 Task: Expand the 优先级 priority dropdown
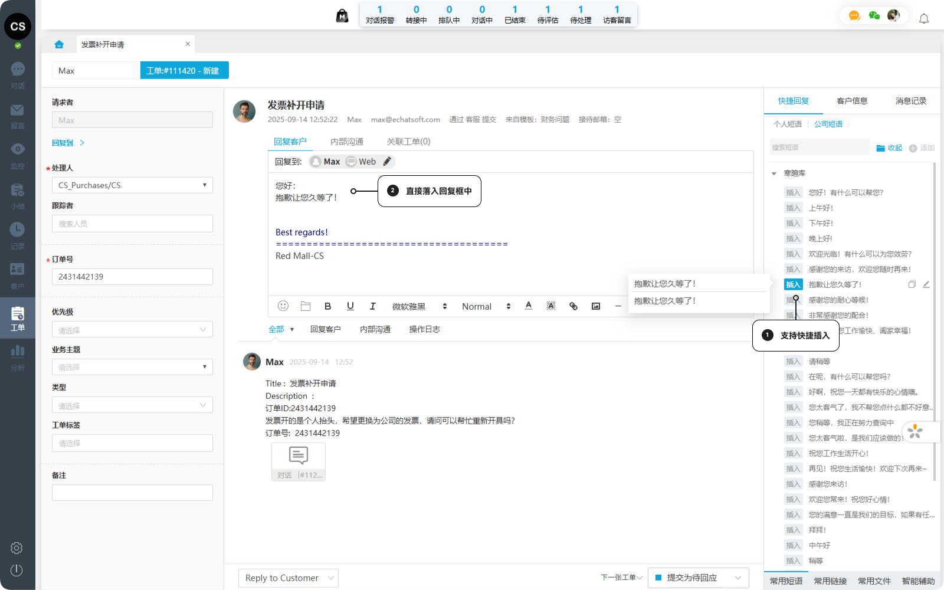[x=132, y=330]
